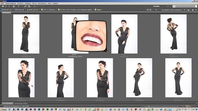Image resolution: width=198 pixels, height=111 pixels.
Task: Go to DDisk_New (D:) in the path bar
Action: (x=32, y=10)
